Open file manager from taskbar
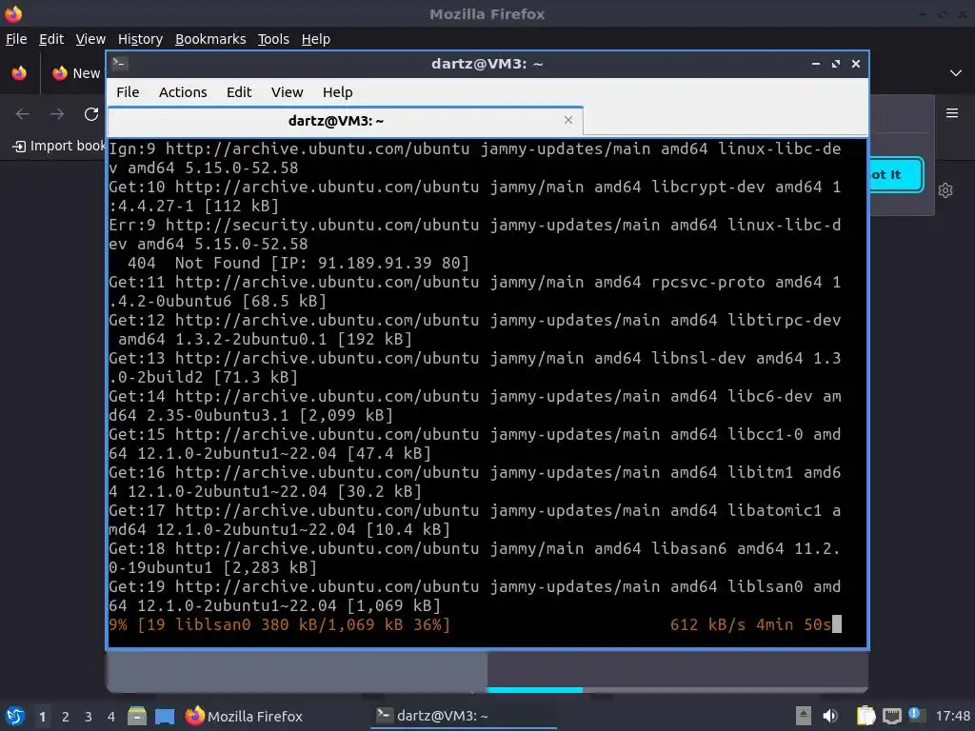Image resolution: width=975 pixels, height=731 pixels. [x=137, y=716]
